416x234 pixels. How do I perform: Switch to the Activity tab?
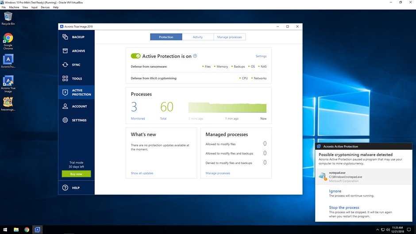(198, 37)
